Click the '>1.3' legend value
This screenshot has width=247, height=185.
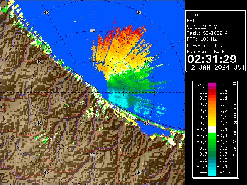click(202, 86)
